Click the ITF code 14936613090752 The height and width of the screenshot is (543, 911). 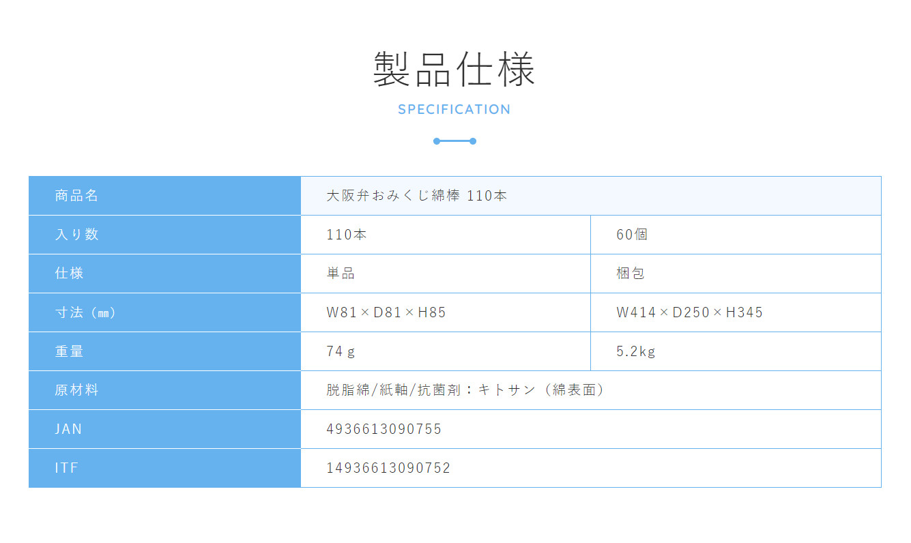pos(388,468)
